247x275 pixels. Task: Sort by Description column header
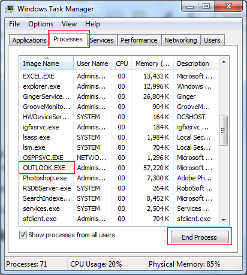coord(196,64)
